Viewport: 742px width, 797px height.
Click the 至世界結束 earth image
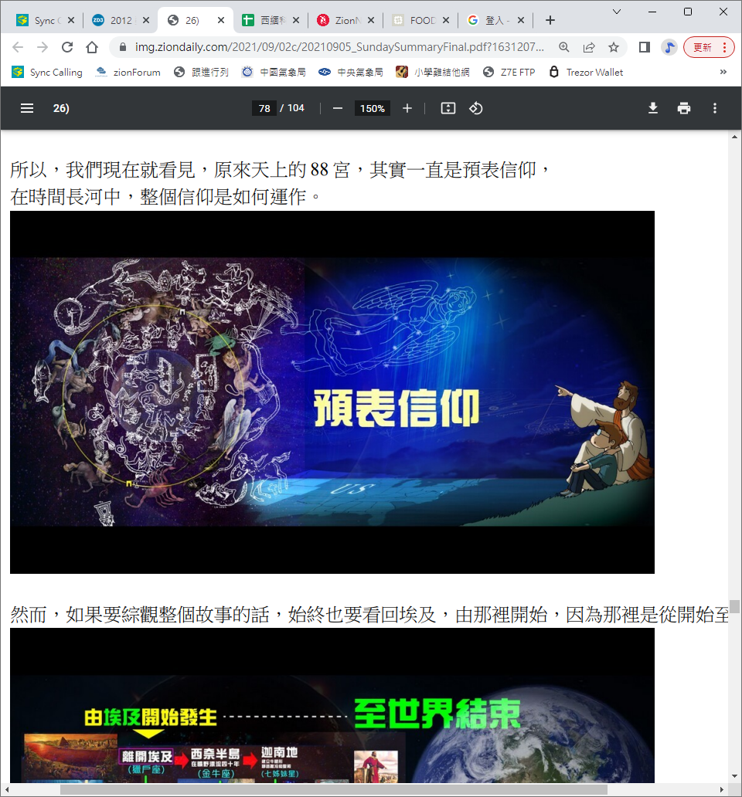pos(332,706)
